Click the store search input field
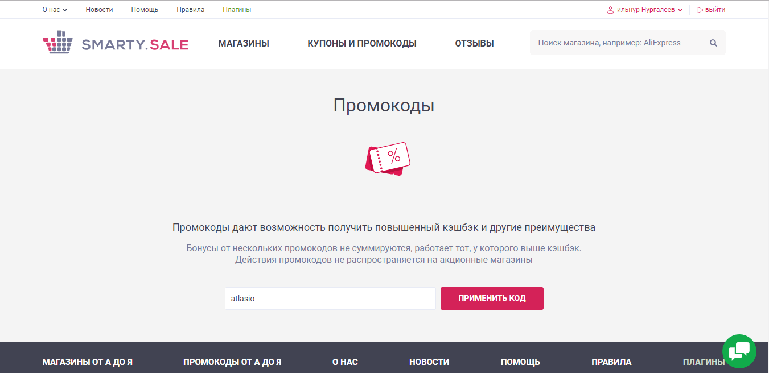This screenshot has height=373, width=769. (618, 43)
